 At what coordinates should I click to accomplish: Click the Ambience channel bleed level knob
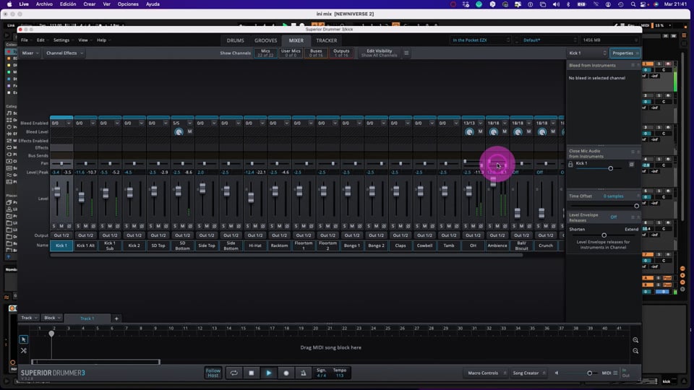(x=494, y=131)
